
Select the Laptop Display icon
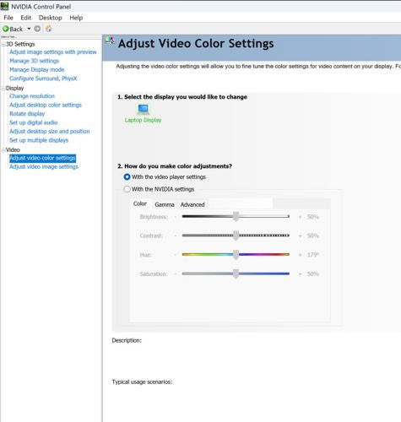point(144,109)
